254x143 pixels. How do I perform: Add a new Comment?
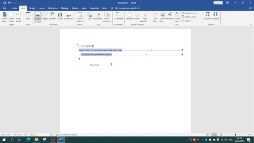tap(118, 16)
